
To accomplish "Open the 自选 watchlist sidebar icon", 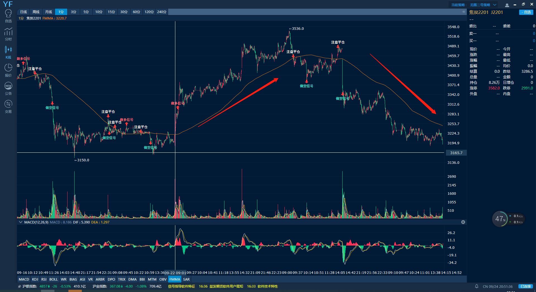I will pos(8,16).
